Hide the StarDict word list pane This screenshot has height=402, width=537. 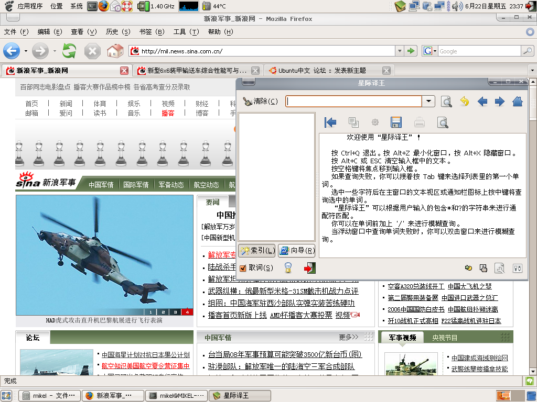point(330,122)
